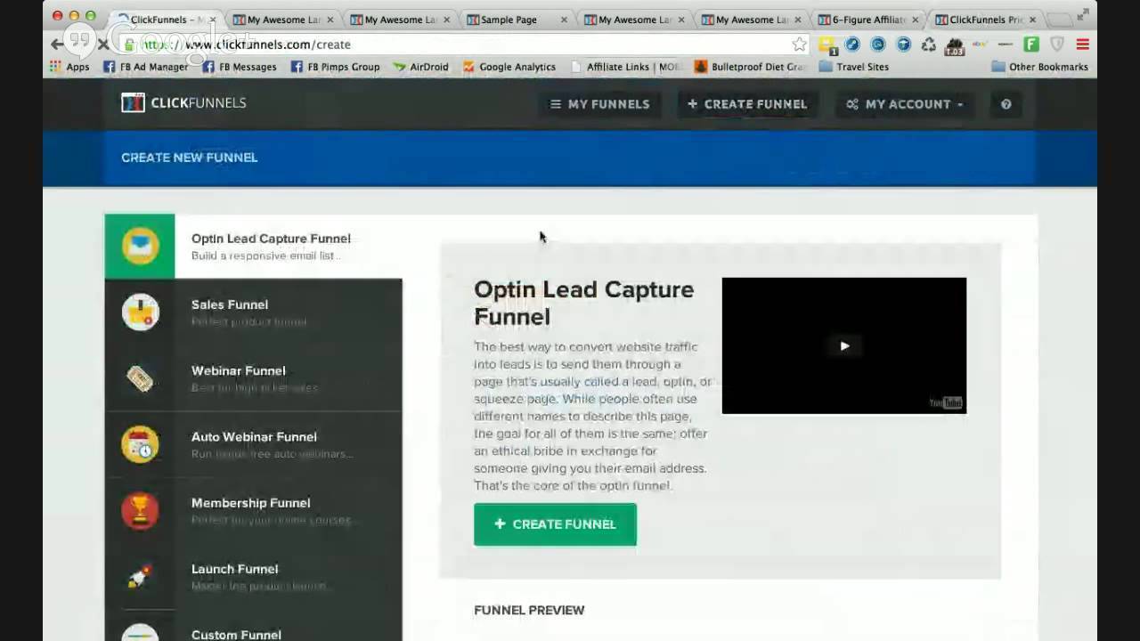Click the 'Funnel Preview' heading
The height and width of the screenshot is (641, 1140).
pos(529,610)
